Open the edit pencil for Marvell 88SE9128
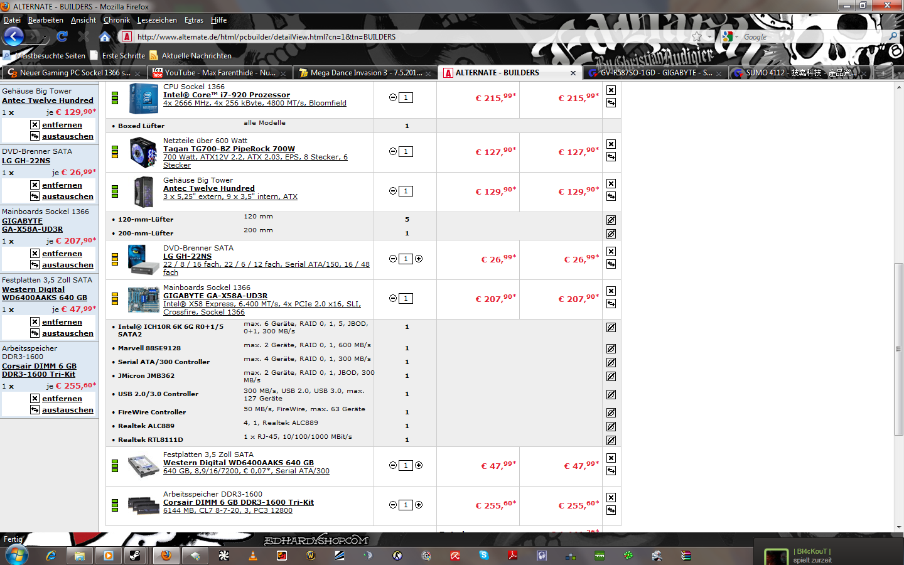Viewport: 904px width, 565px height. point(611,349)
